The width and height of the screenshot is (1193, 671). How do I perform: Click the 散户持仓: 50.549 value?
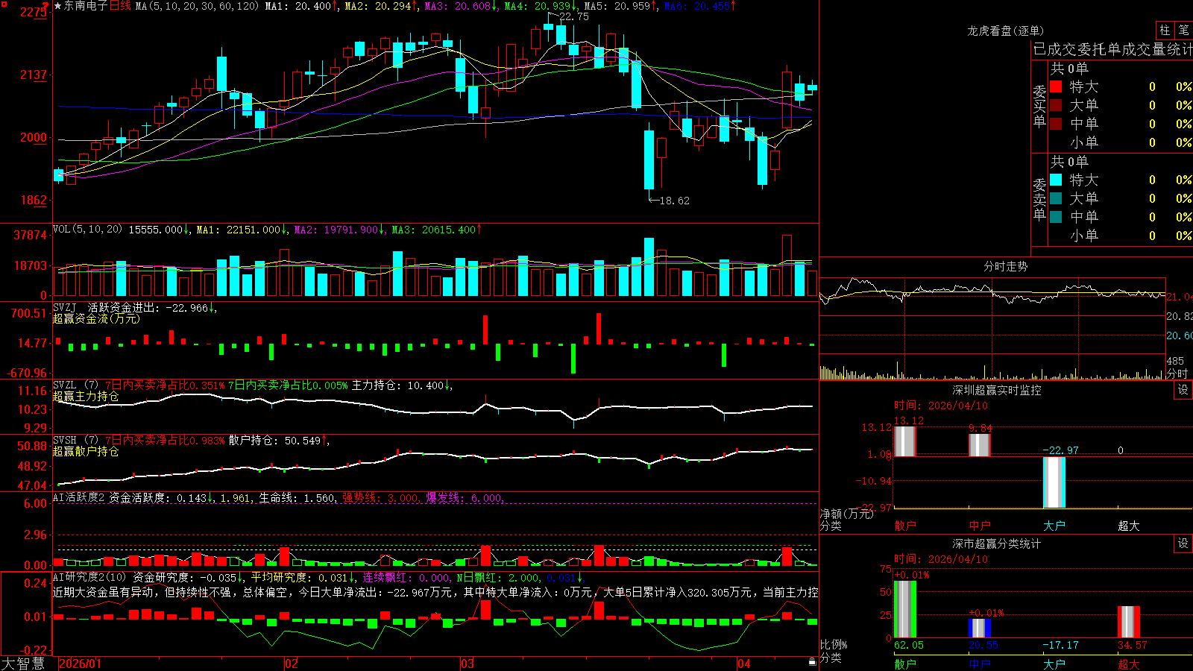[279, 441]
